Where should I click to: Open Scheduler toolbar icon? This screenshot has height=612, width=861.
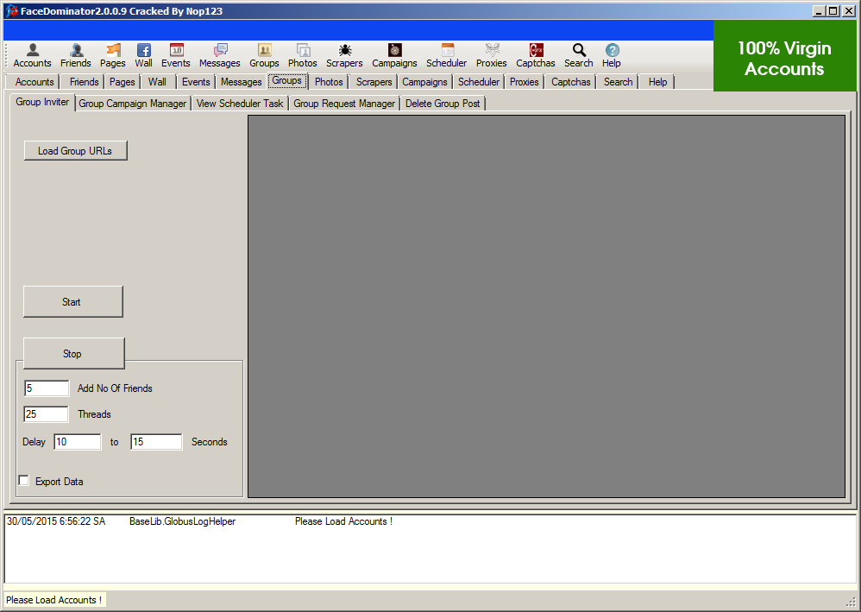click(x=446, y=56)
